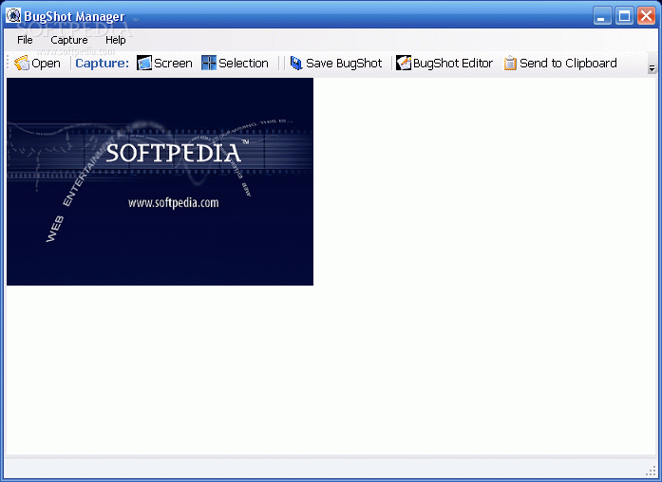This screenshot has height=482, width=662.
Task: Click the Screen label in the toolbar
Action: coord(173,64)
